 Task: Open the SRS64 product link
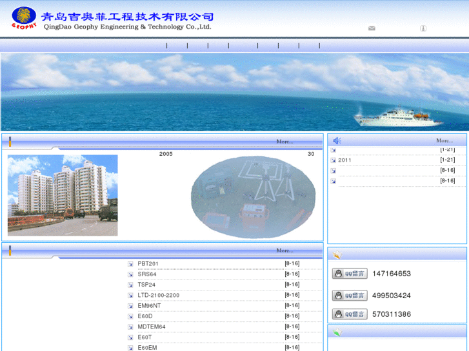147,274
